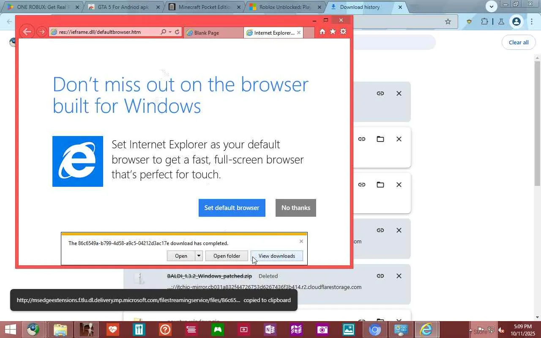Open the Chrome profile avatar

(516, 22)
